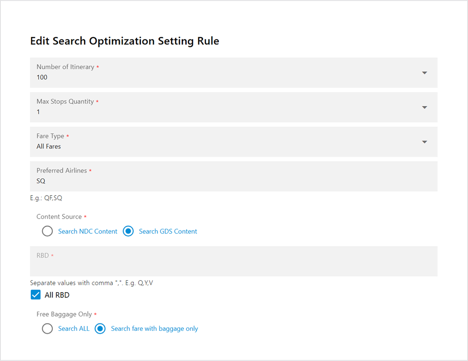Click the 'All Fares' Fare Type value

[x=49, y=147]
